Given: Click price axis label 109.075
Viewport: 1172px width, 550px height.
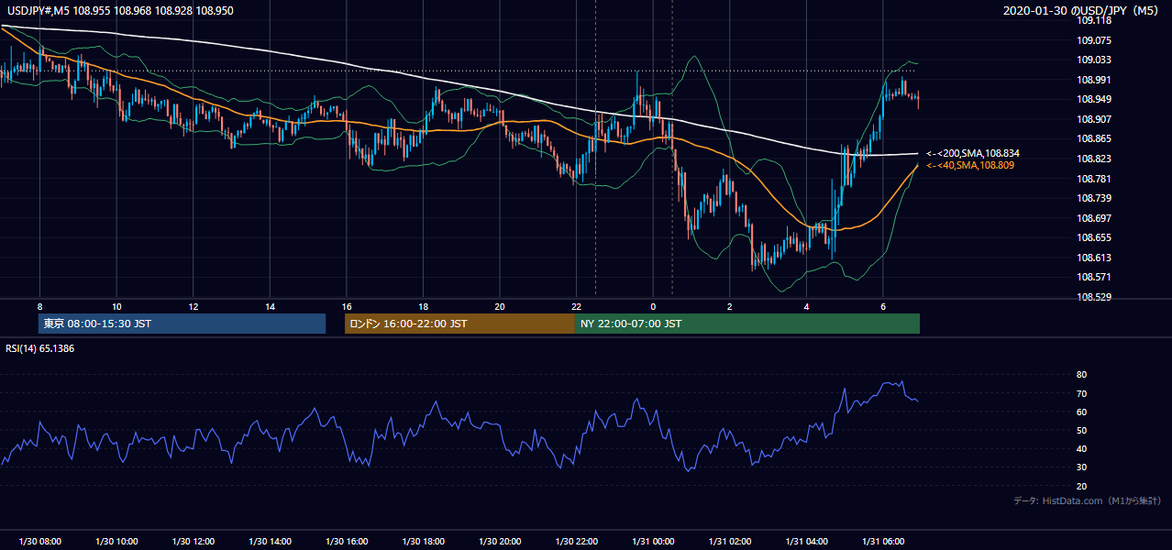Looking at the screenshot, I should point(1093,40).
